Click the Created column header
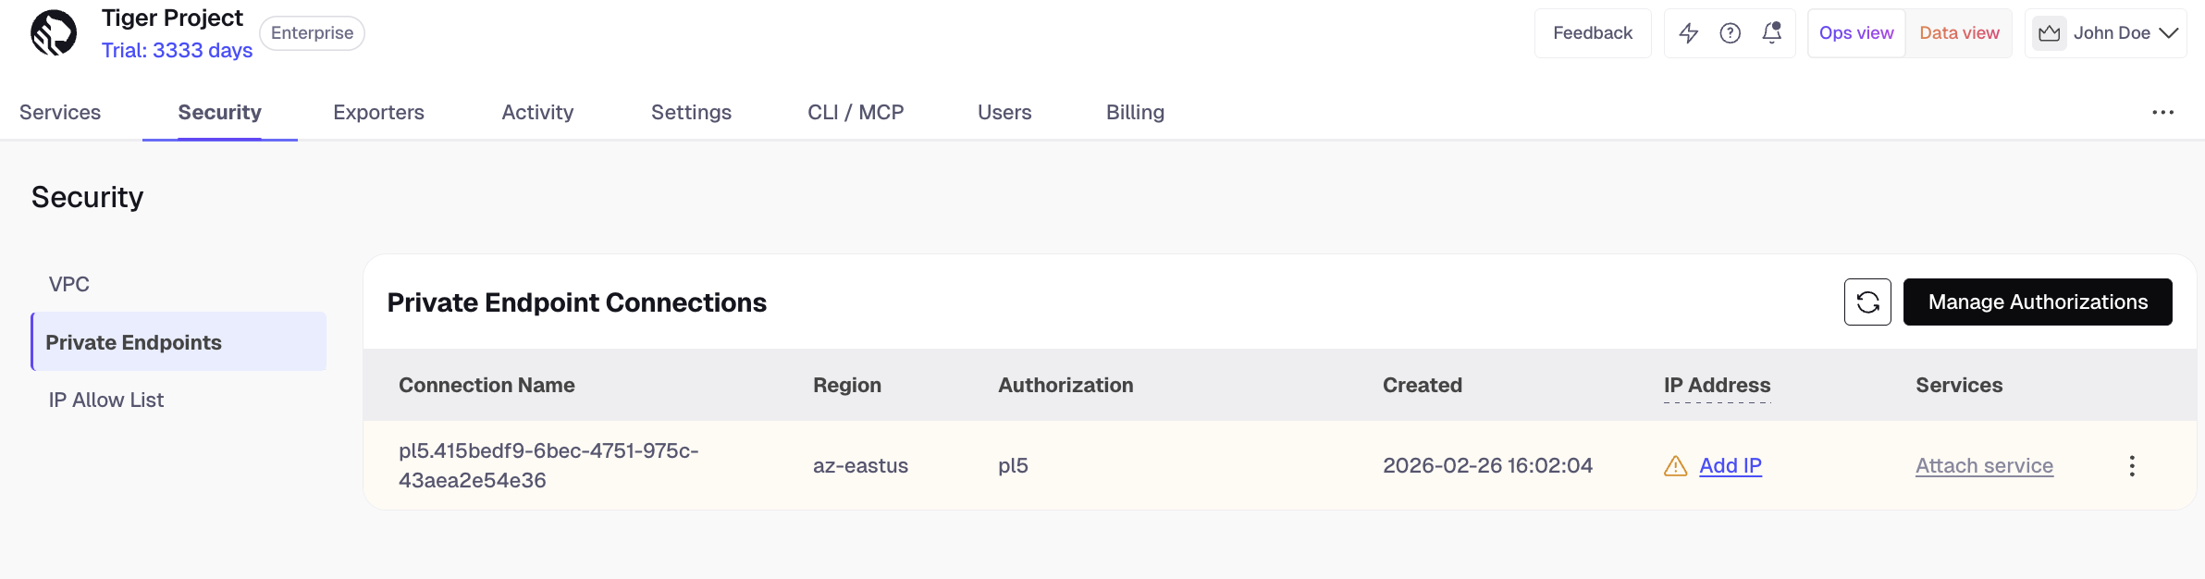Viewport: 2205px width, 579px height. click(x=1423, y=385)
